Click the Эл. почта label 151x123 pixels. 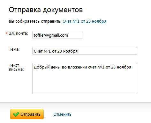(x=18, y=33)
